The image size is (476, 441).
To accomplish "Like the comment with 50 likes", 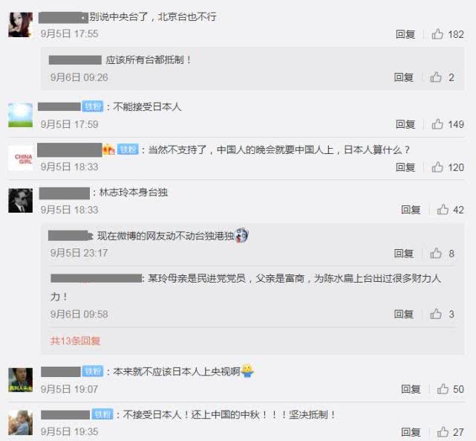I will point(443,389).
